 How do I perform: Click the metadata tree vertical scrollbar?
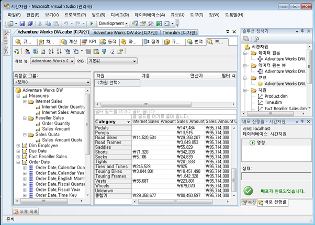click(87, 124)
